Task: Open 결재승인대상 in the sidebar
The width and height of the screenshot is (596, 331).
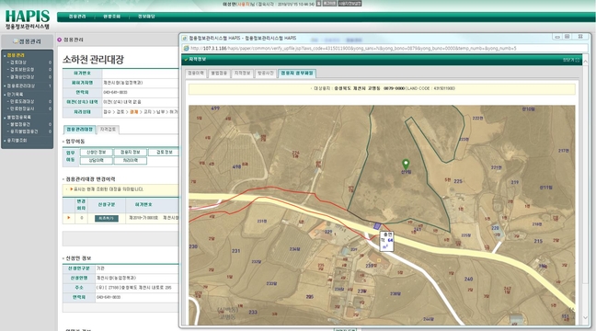Action: (22, 77)
